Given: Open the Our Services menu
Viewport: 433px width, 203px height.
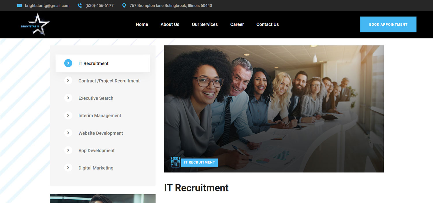Looking at the screenshot, I should 205,24.
